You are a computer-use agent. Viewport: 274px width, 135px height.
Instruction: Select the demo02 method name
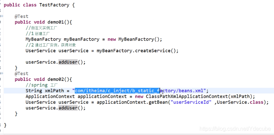point(56,79)
